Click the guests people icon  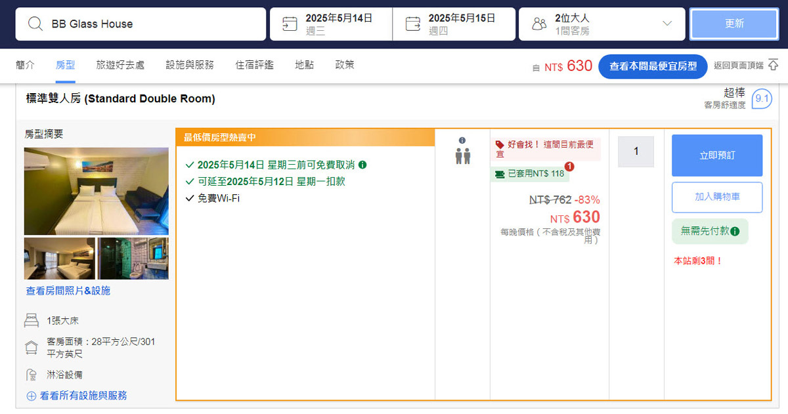pos(539,24)
